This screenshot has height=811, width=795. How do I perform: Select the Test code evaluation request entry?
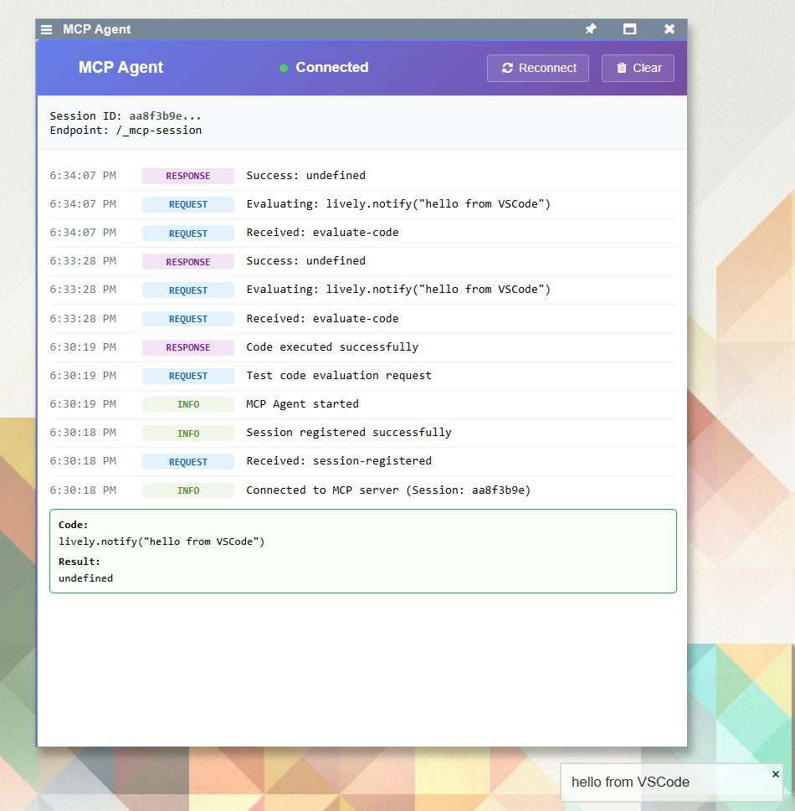coord(338,376)
